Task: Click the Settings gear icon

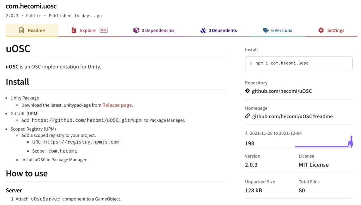Action: click(320, 30)
